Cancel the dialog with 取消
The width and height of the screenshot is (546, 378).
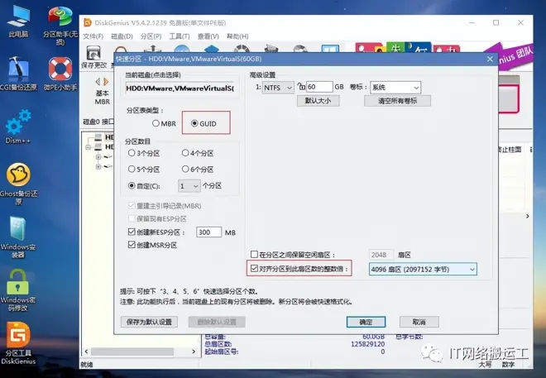419,322
